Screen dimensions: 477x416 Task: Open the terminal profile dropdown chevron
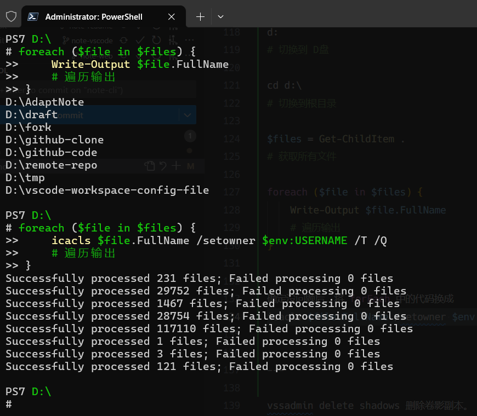tap(220, 17)
